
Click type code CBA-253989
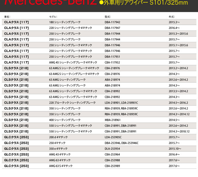pyautogui.click(x=112, y=166)
